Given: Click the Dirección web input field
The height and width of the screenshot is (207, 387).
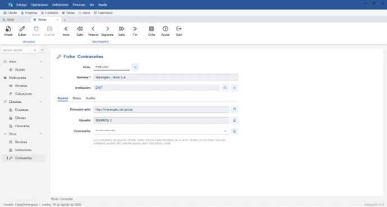Looking at the screenshot, I should coord(161,110).
